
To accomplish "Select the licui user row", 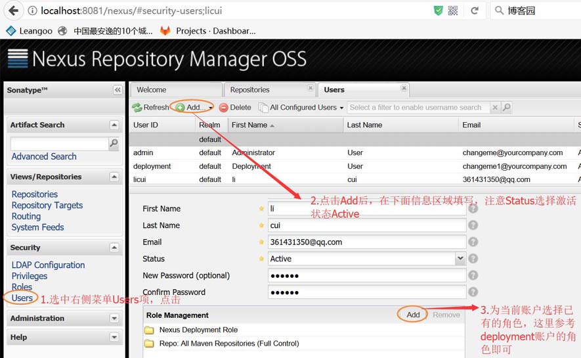I will pyautogui.click(x=355, y=179).
